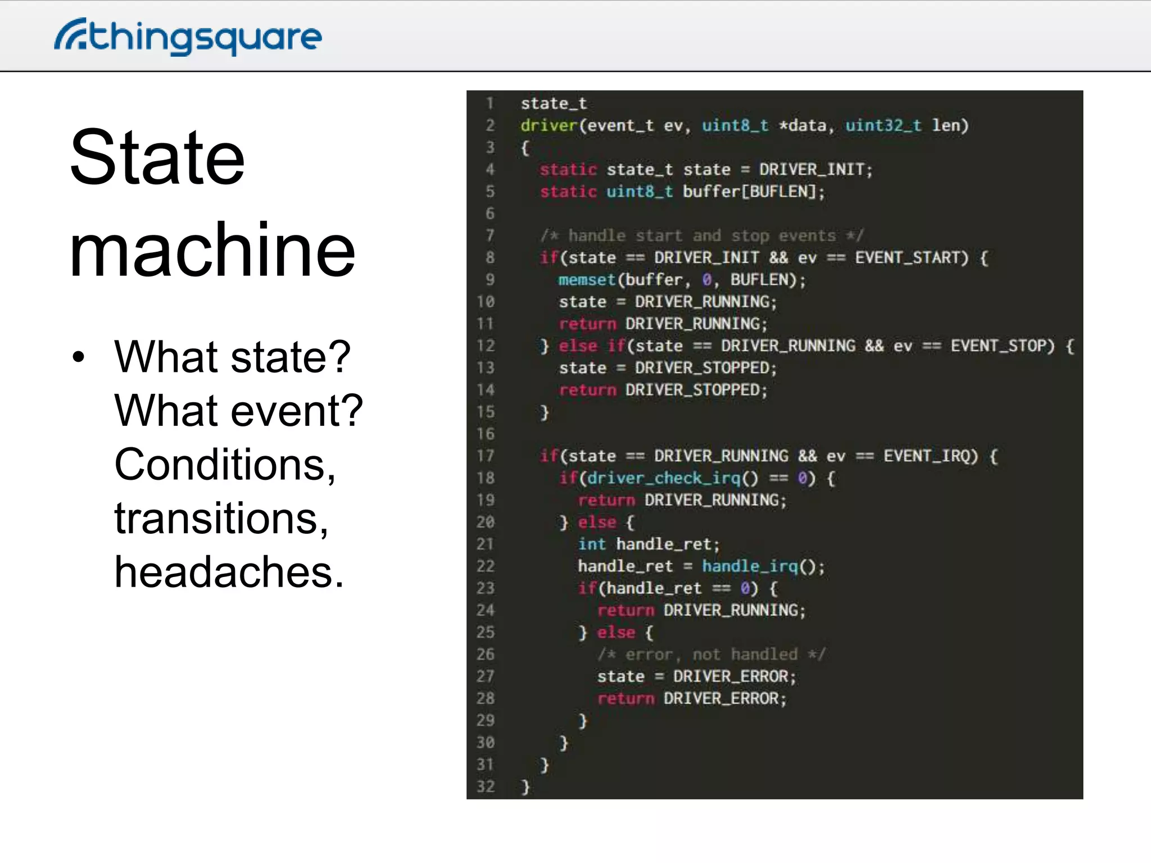Viewport: 1151px width, 863px height.
Task: Click the comment 'error, not handled'
Action: point(711,654)
